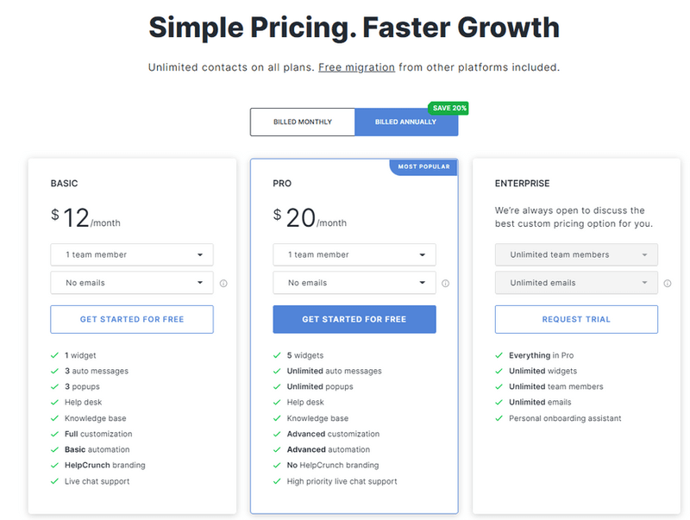Click the checkmark next to 1 widget
The width and height of the screenshot is (690, 520).
[54, 354]
